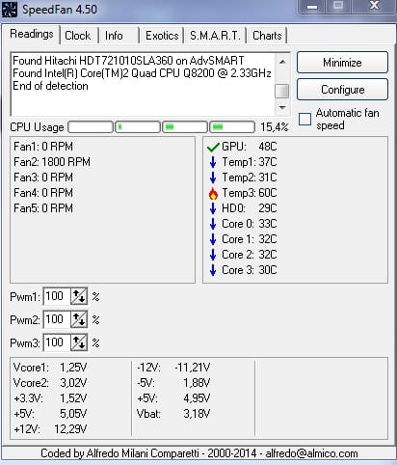Viewport: 397px width, 465px height.
Task: Click the Pwm3 value field
Action: tap(57, 342)
